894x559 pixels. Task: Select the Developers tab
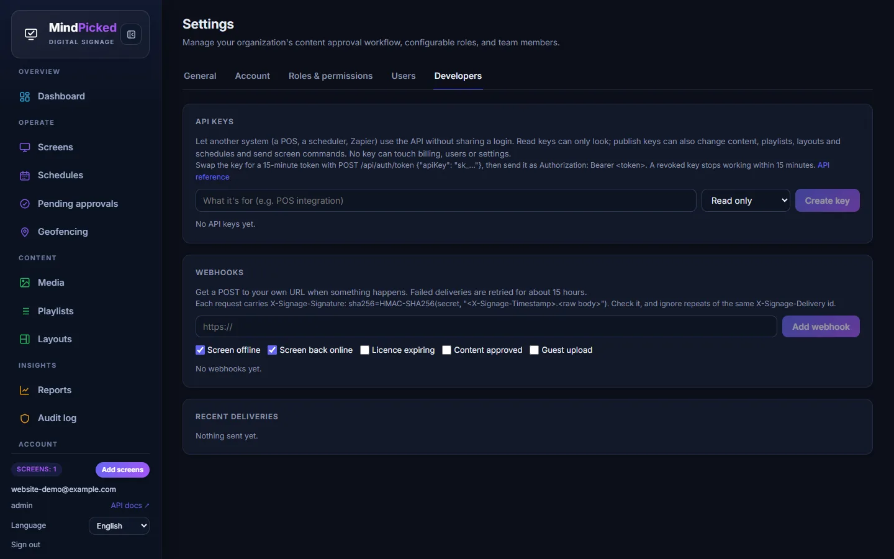click(458, 76)
